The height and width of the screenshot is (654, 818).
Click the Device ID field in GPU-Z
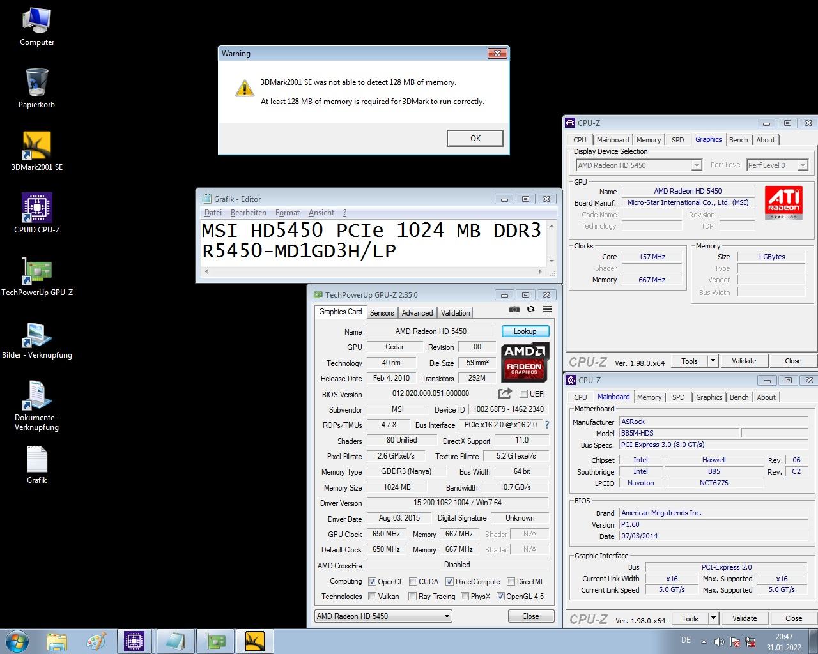click(x=508, y=409)
